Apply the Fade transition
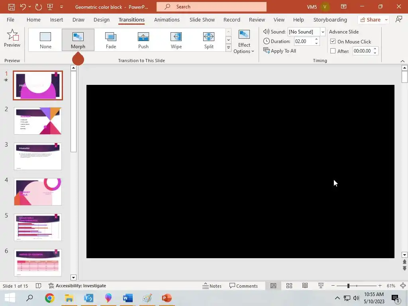The image size is (408, 306). coord(111,40)
